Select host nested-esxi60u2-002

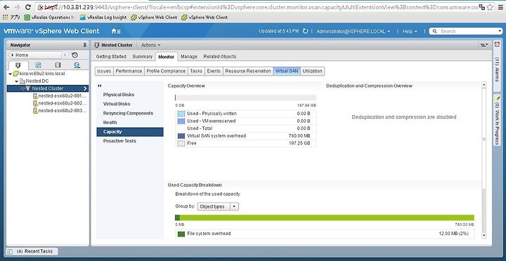click(60, 103)
